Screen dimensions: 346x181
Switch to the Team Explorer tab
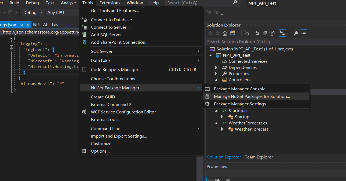coord(259,157)
